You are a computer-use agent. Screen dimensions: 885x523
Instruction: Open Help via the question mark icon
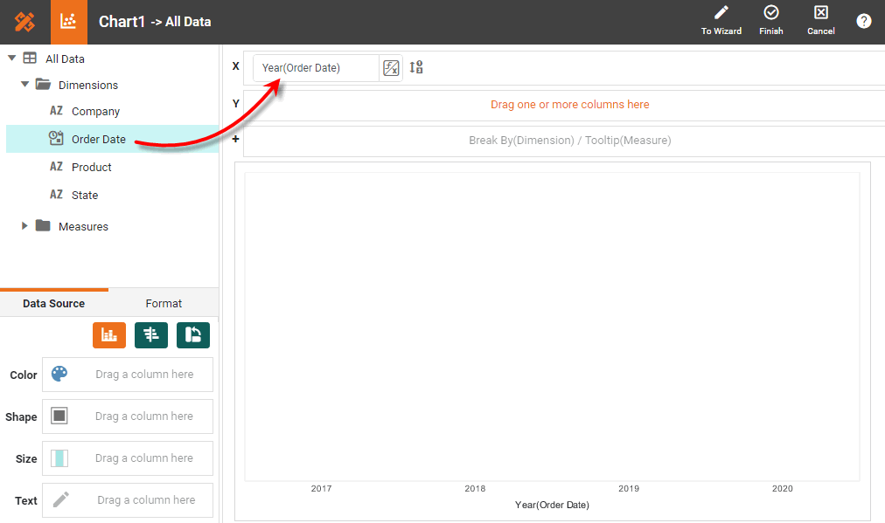tap(864, 21)
